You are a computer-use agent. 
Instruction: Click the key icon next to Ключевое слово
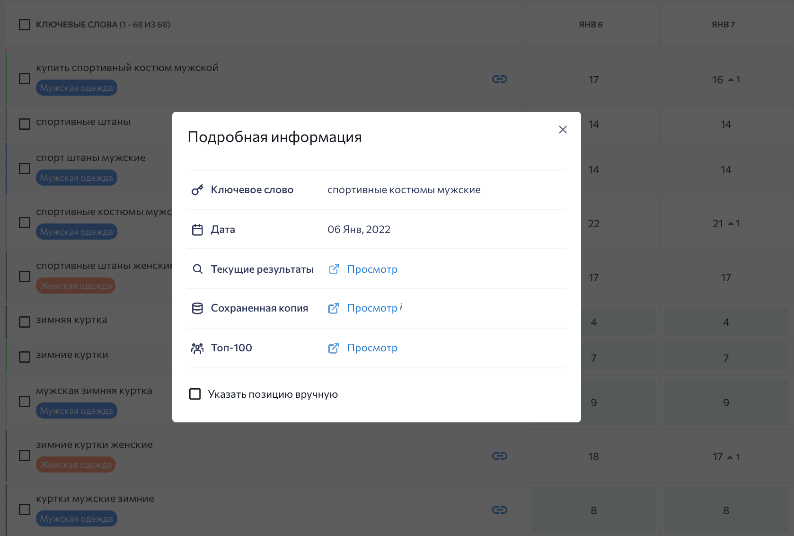tap(197, 190)
